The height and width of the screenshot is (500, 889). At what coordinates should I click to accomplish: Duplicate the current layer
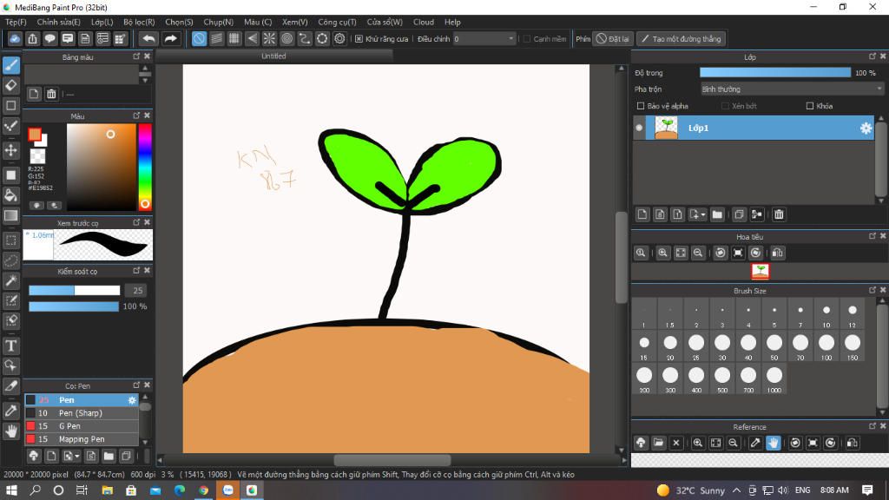pyautogui.click(x=739, y=214)
